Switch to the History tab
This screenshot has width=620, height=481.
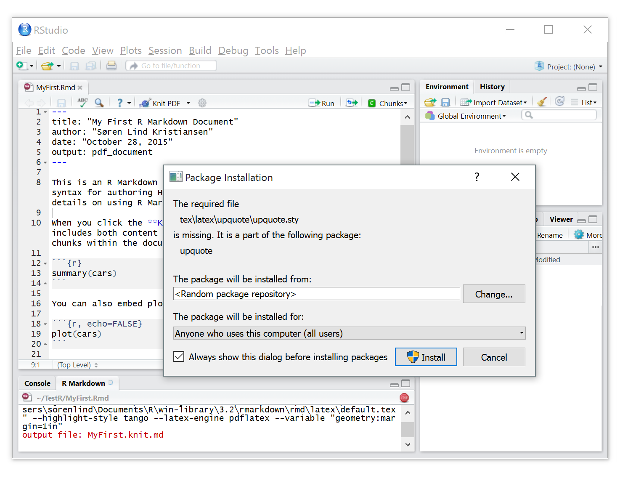point(492,87)
